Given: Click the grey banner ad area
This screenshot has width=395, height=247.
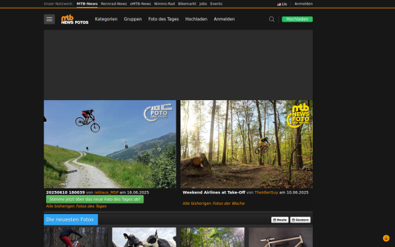Looking at the screenshot, I should 178,65.
